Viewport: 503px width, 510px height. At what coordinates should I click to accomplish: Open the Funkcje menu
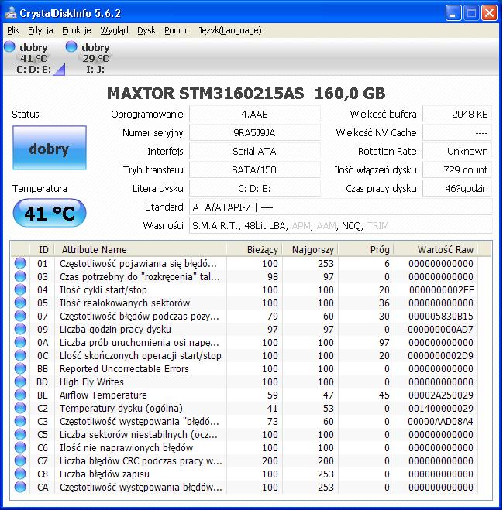point(77,30)
